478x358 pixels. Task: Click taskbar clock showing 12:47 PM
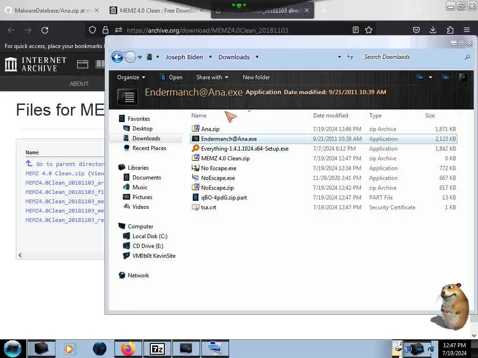click(454, 345)
